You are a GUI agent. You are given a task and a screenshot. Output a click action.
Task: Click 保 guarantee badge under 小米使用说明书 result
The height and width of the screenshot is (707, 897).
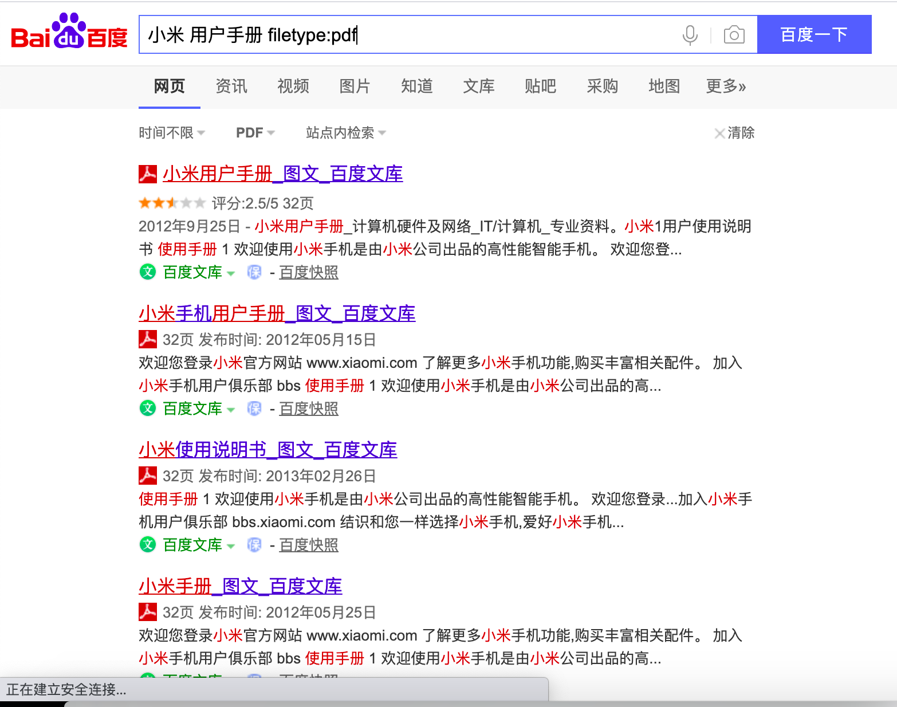pos(254,544)
